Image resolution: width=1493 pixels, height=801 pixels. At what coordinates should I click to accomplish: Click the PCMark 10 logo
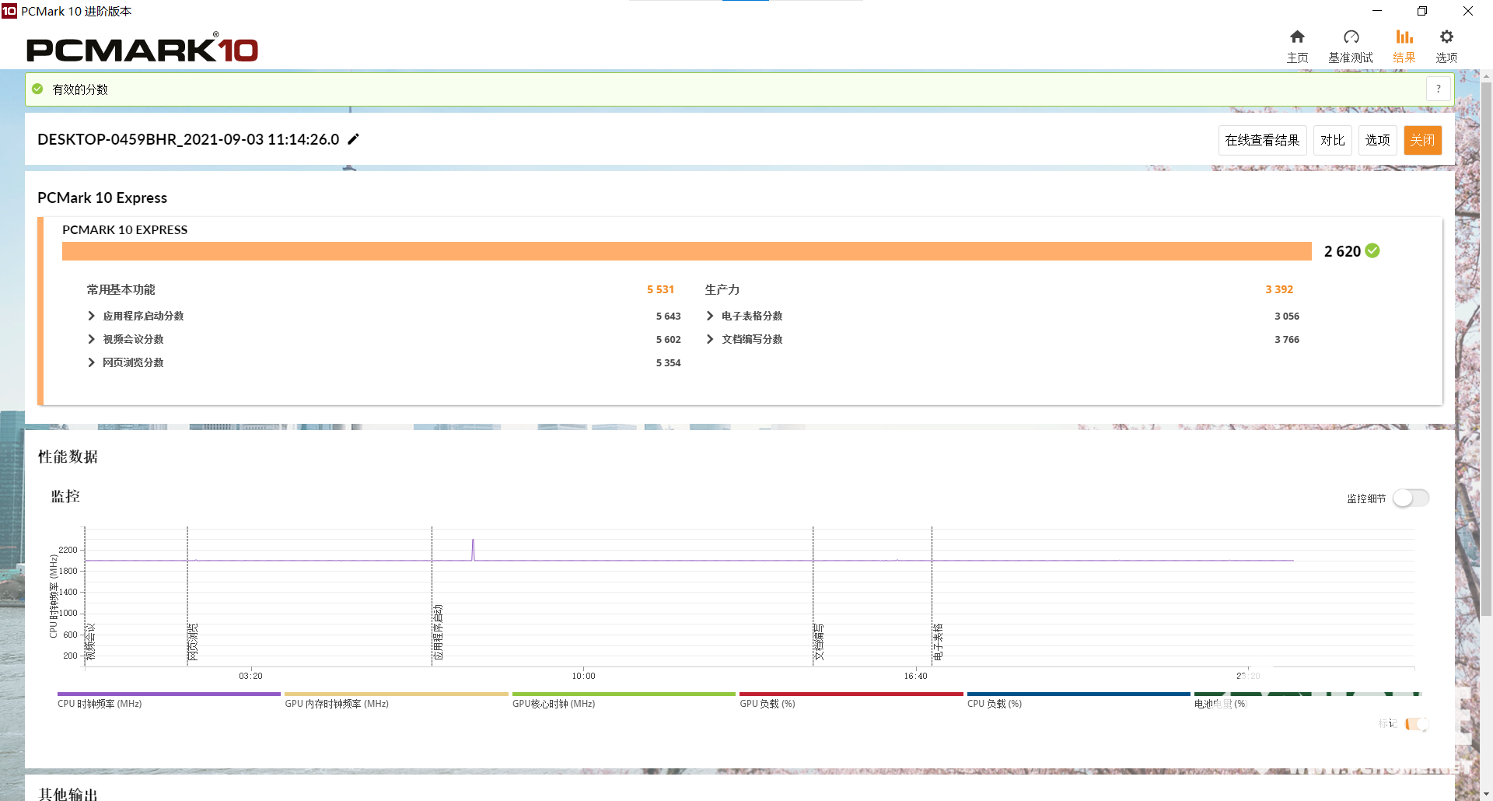[142, 49]
